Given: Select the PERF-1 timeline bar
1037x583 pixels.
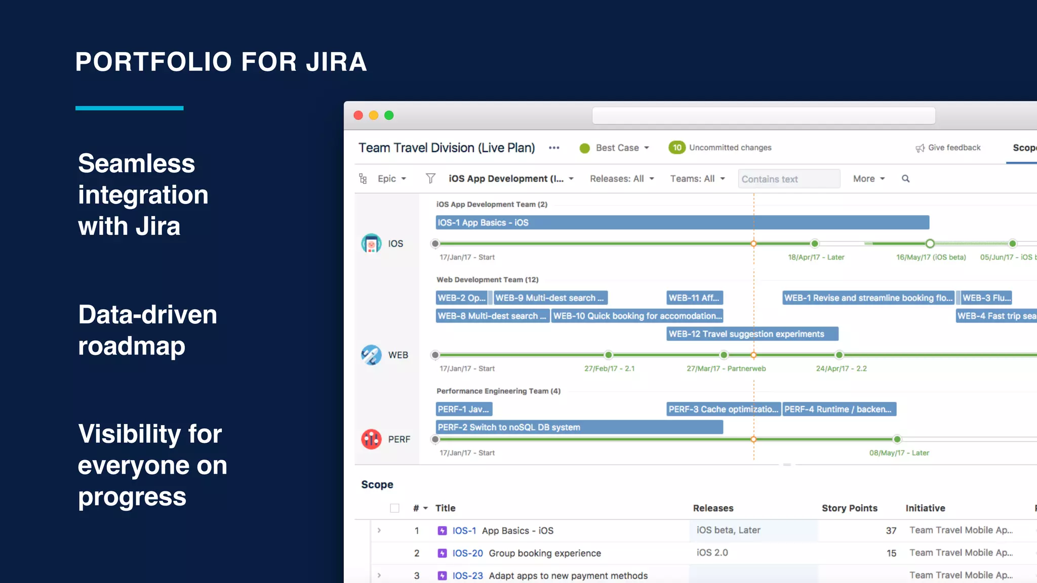Looking at the screenshot, I should coord(464,409).
